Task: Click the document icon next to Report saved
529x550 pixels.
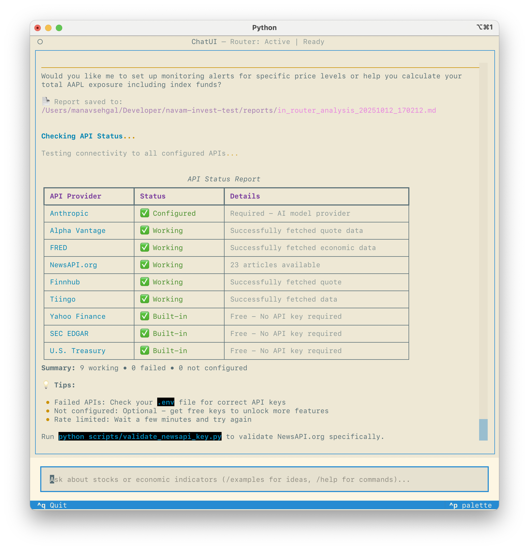Action: 46,102
